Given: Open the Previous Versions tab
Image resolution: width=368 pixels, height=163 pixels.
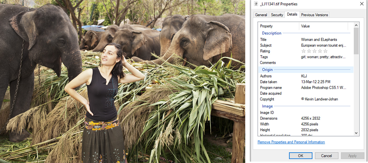Looking at the screenshot, I should point(314,15).
